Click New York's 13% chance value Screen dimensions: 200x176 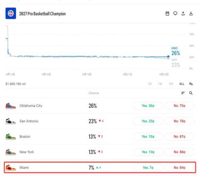92,152
